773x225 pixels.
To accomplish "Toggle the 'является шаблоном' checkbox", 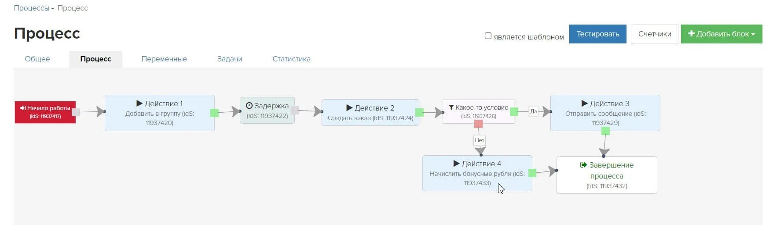I will tap(488, 36).
